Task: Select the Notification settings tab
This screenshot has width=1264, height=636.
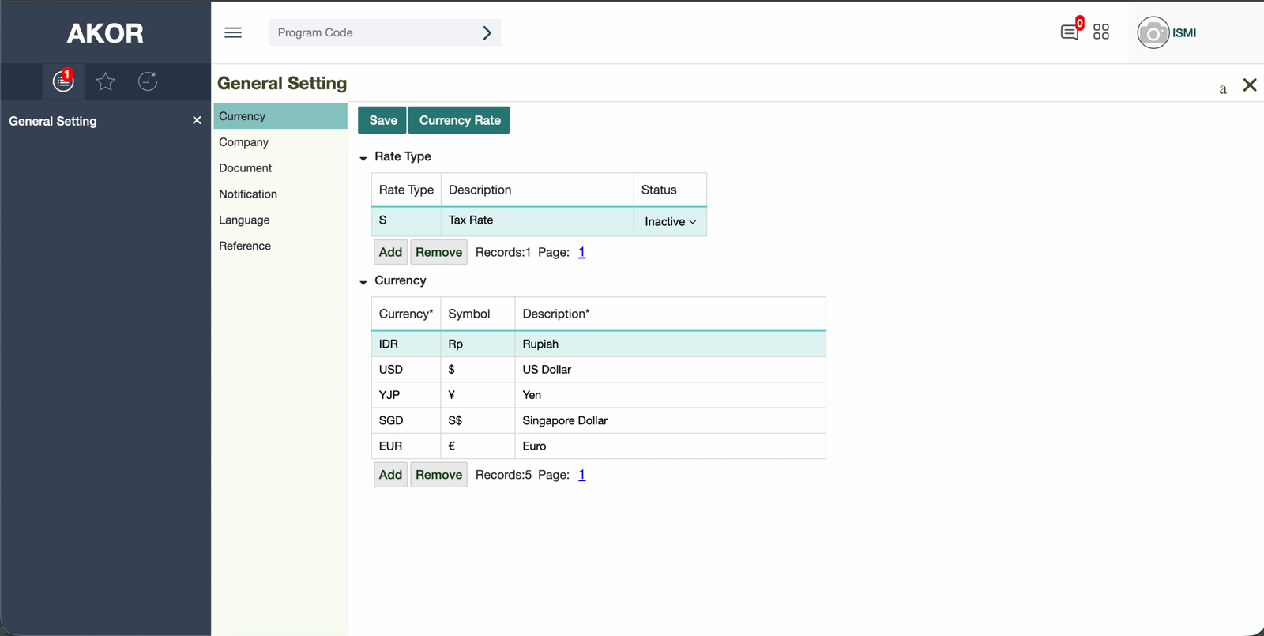Action: click(247, 194)
